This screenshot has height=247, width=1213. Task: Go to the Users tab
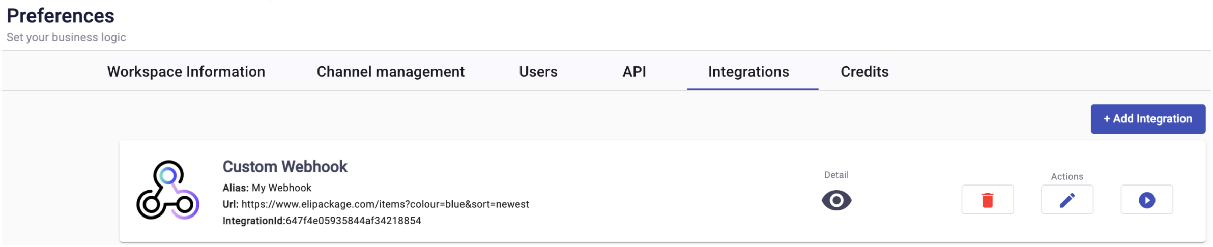click(x=538, y=72)
